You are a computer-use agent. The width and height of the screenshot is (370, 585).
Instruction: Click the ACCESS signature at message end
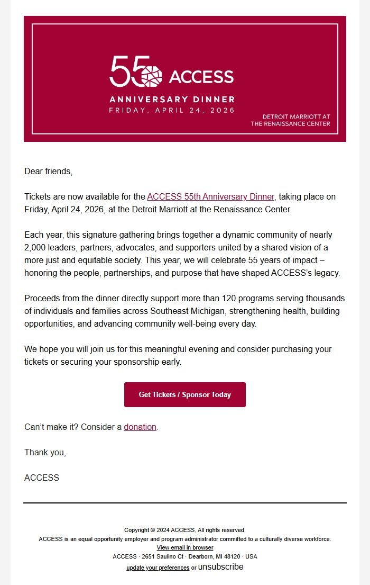(41, 478)
